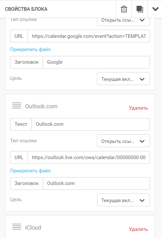The image size is (162, 238).
Task: Click Прикрепить файл link under Outlook URL
Action: point(30,171)
